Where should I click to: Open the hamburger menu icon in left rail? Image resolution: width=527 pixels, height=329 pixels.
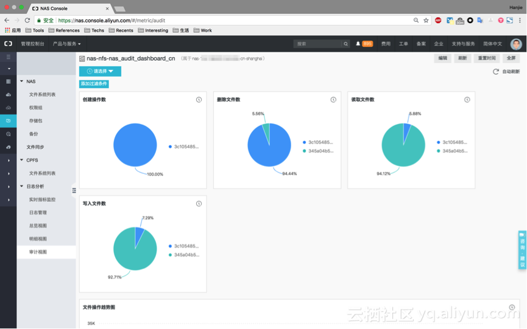tap(9, 57)
